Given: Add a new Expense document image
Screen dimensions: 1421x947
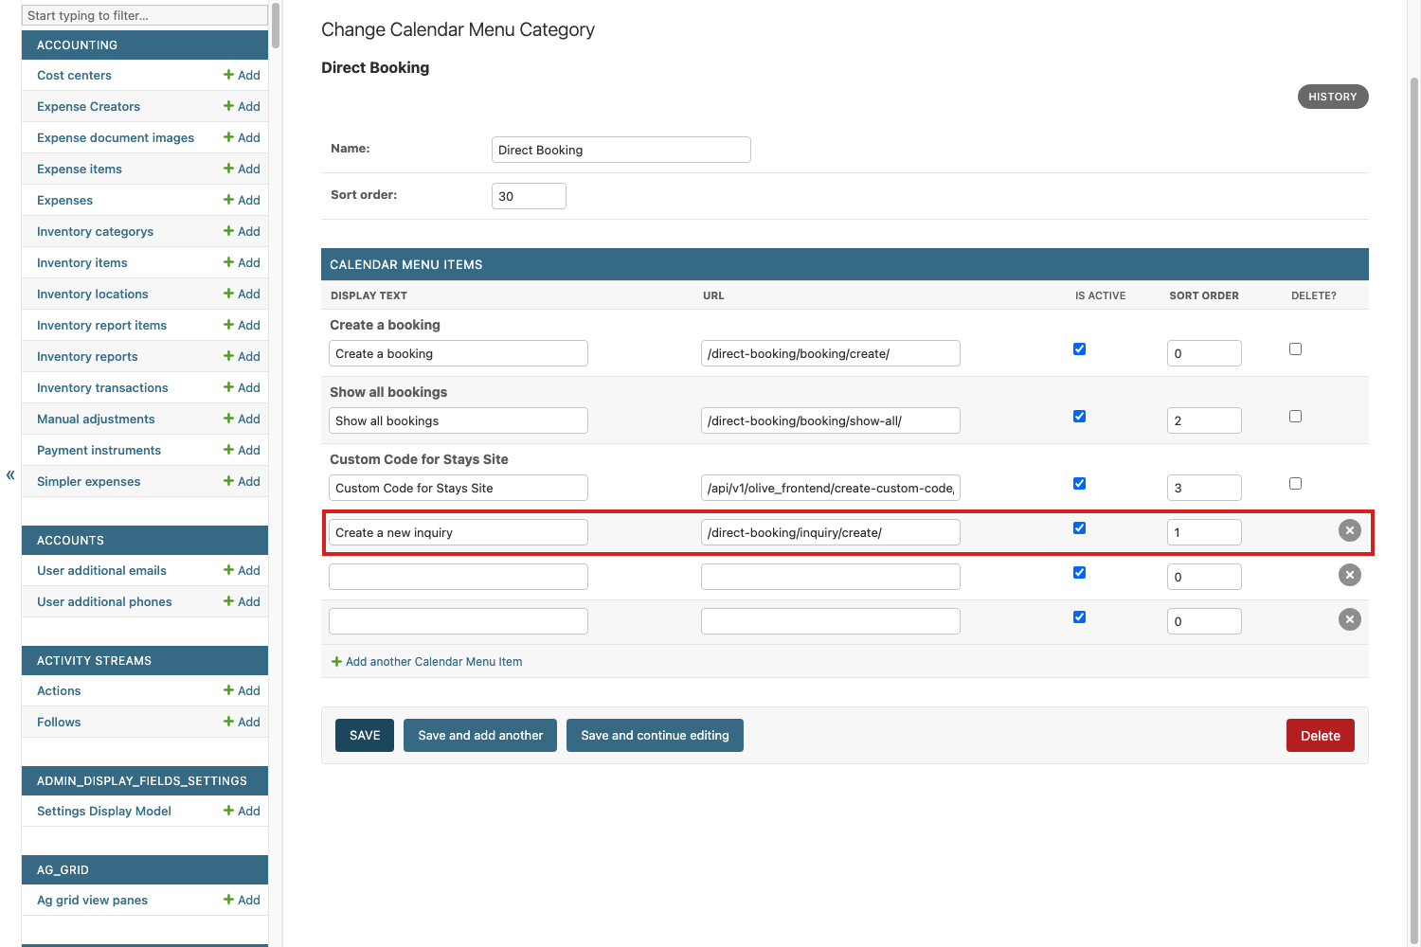Looking at the screenshot, I should pyautogui.click(x=242, y=137).
